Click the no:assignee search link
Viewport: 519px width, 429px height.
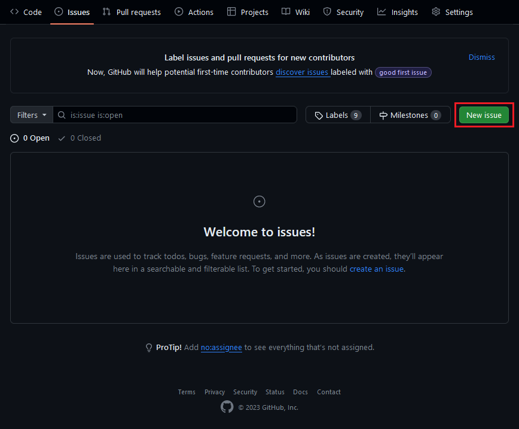221,348
